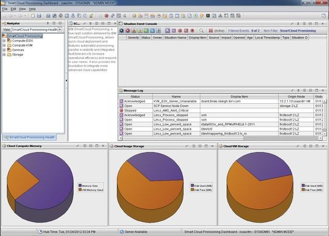
Task: Toggle the Acknowledged status filter in event console
Action: click(x=174, y=31)
